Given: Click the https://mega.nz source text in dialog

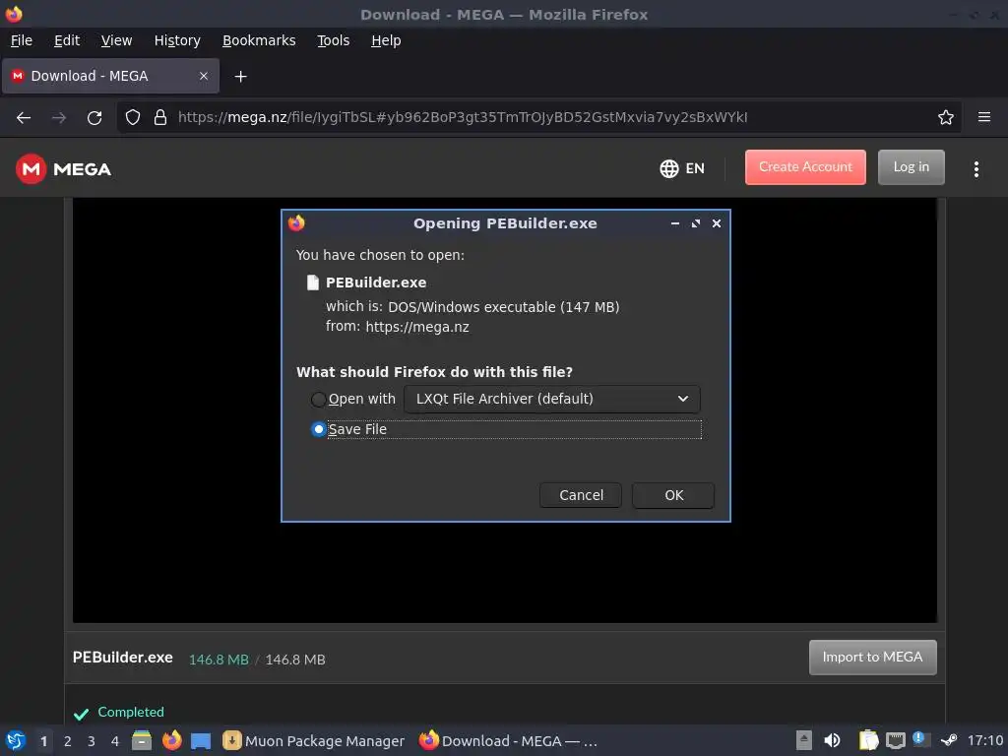Looking at the screenshot, I should point(417,327).
